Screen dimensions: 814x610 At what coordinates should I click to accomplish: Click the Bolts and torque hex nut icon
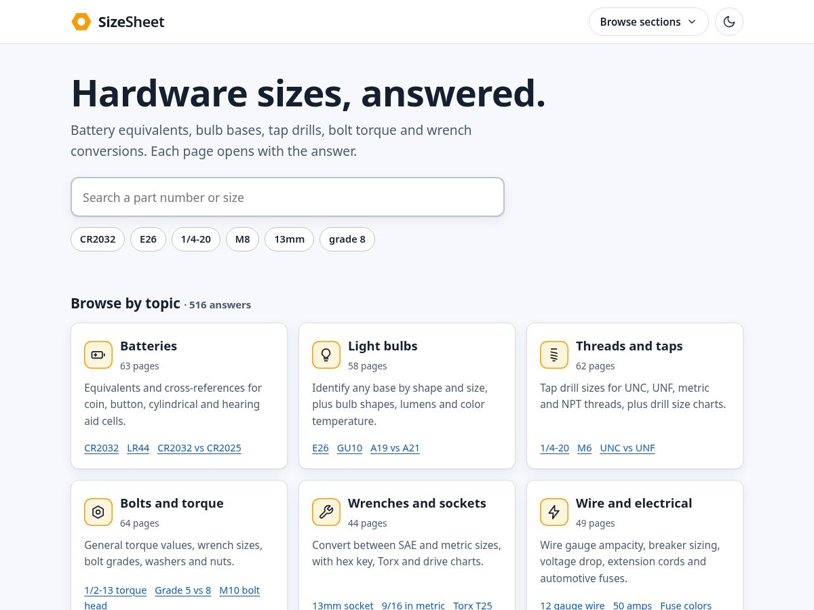click(x=98, y=512)
